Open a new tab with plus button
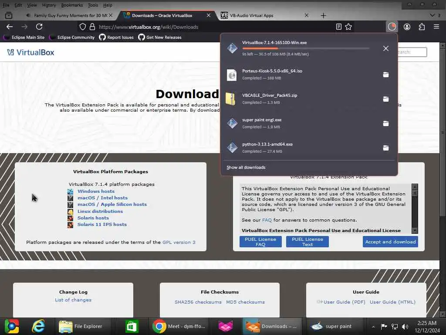Screen dimensions: 446x335 click(x=324, y=16)
